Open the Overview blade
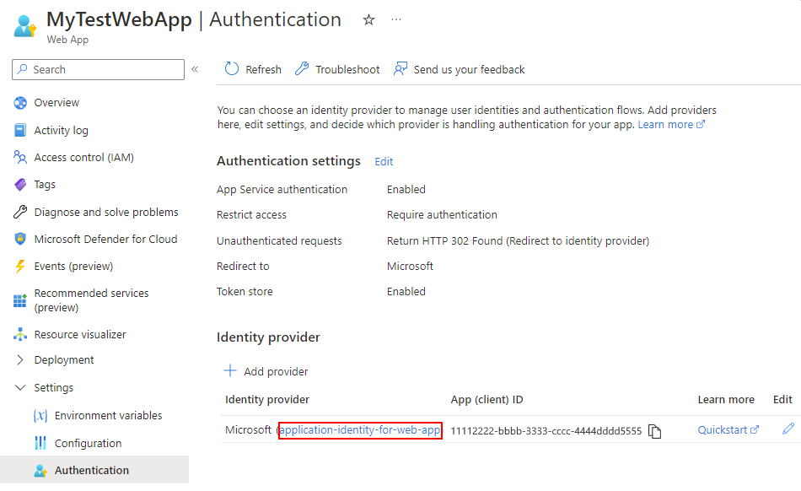Image resolution: width=801 pixels, height=491 pixels. click(x=56, y=102)
